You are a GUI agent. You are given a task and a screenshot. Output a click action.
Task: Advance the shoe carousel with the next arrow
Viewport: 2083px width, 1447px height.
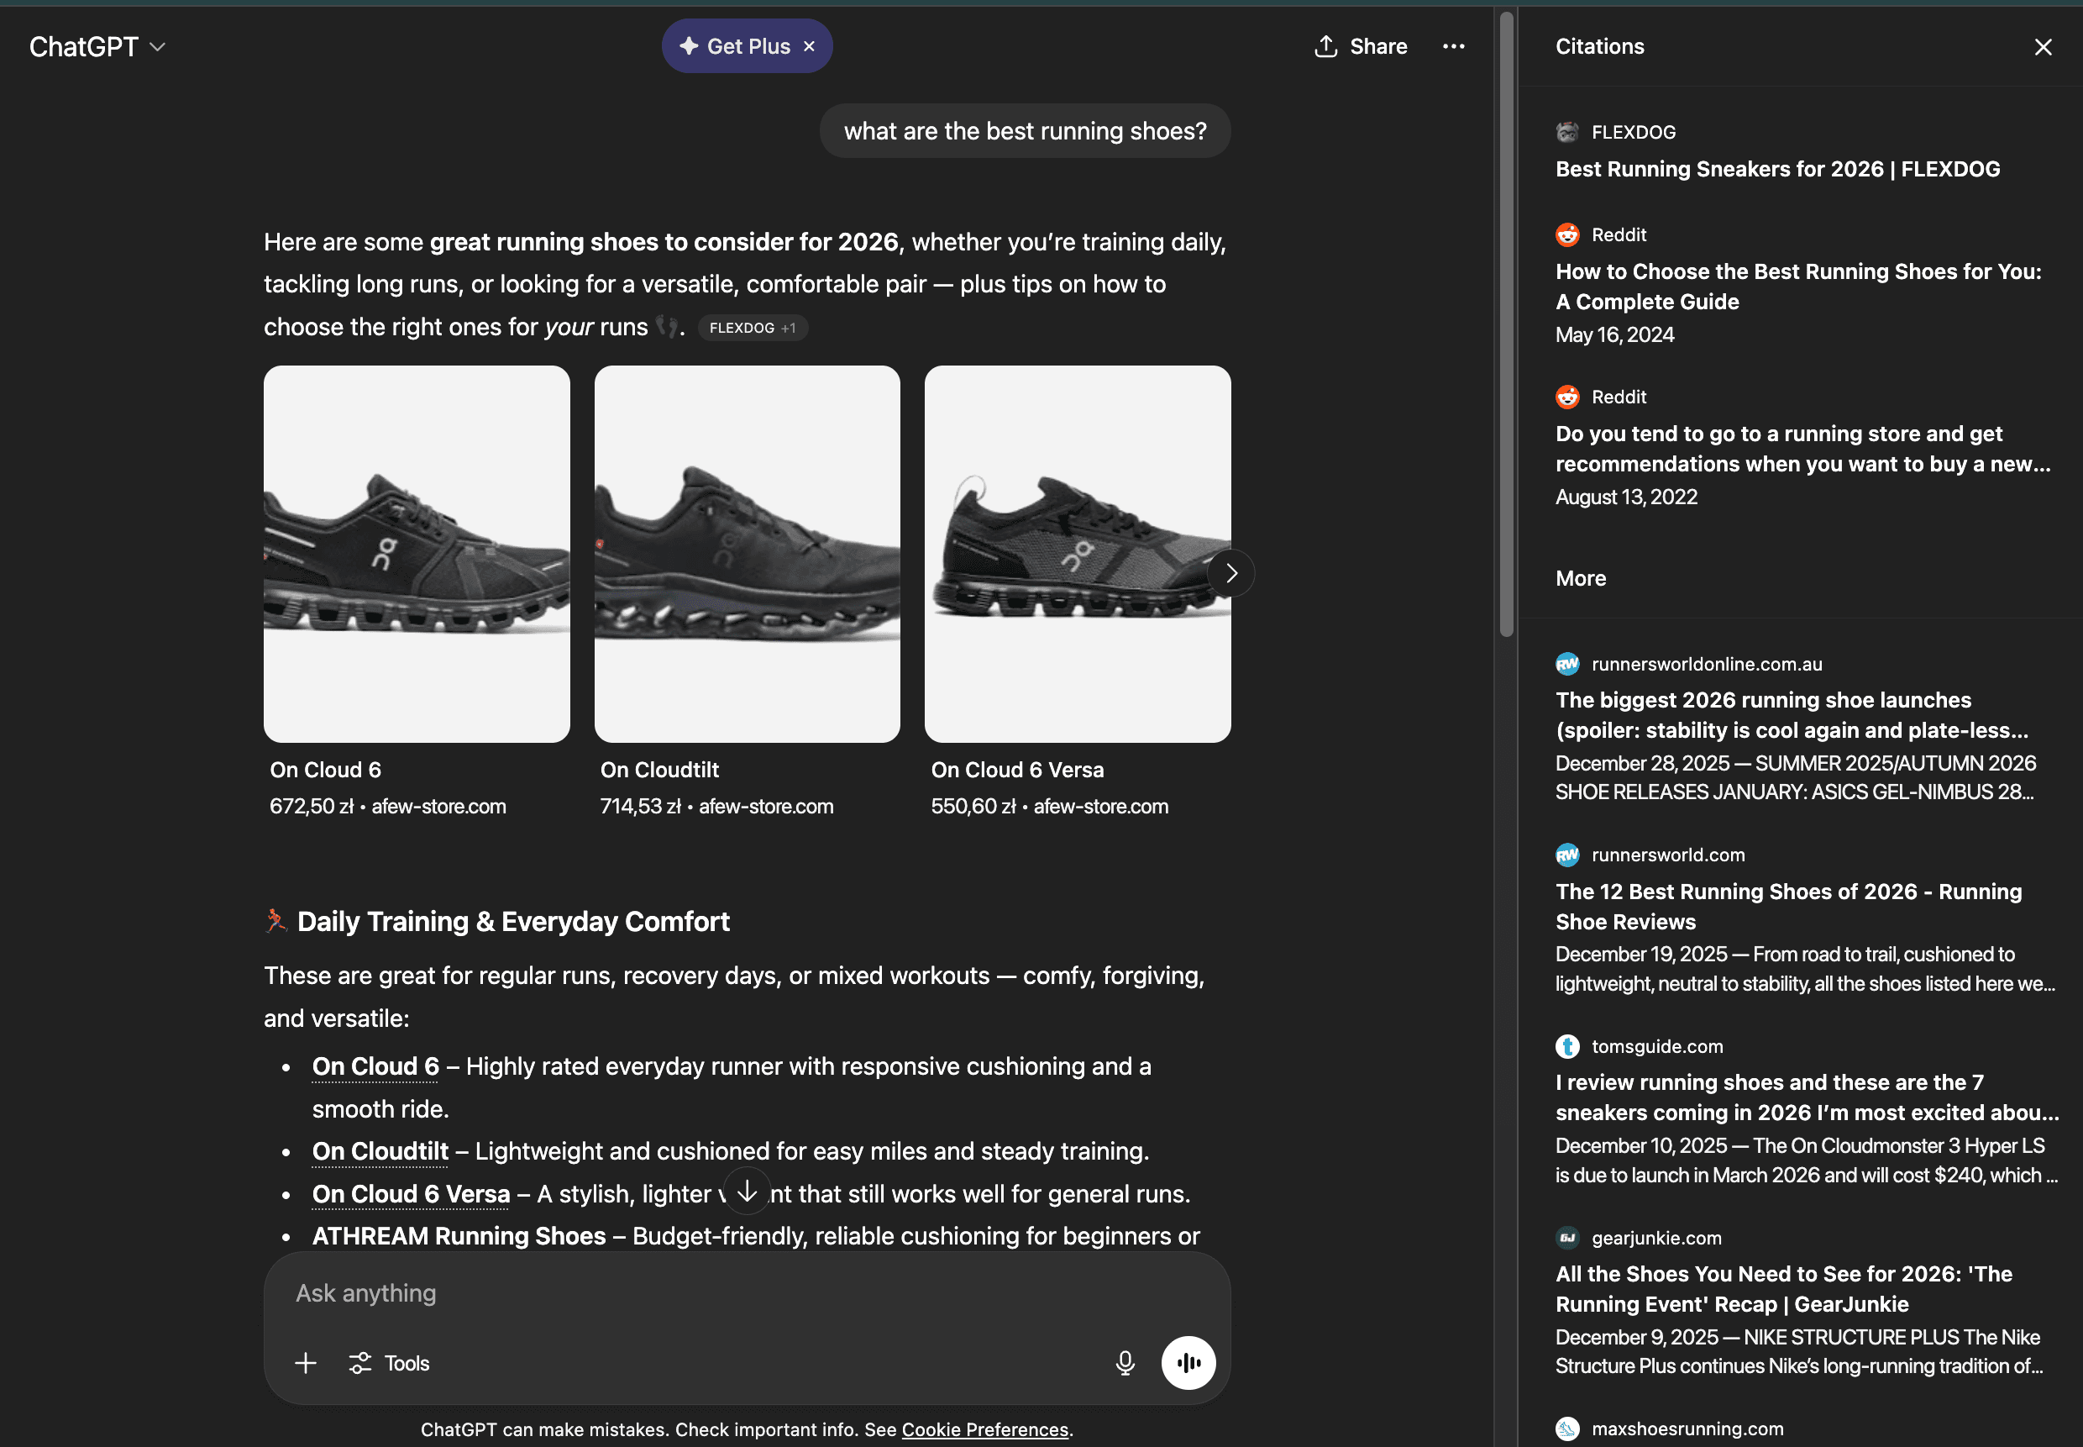(1230, 573)
